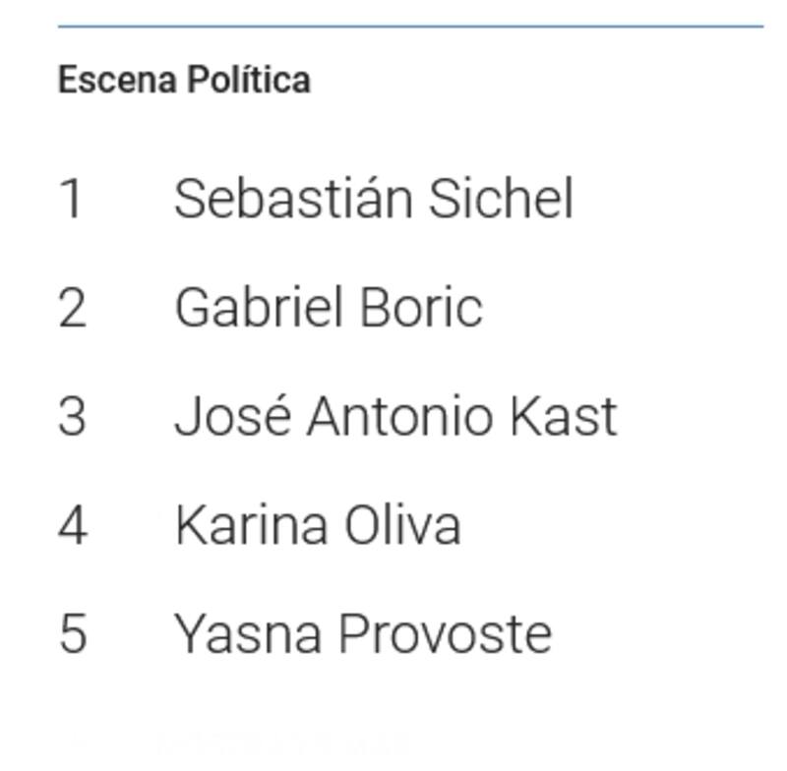
Task: Click the "Escena Política" section heading
Action: (184, 80)
